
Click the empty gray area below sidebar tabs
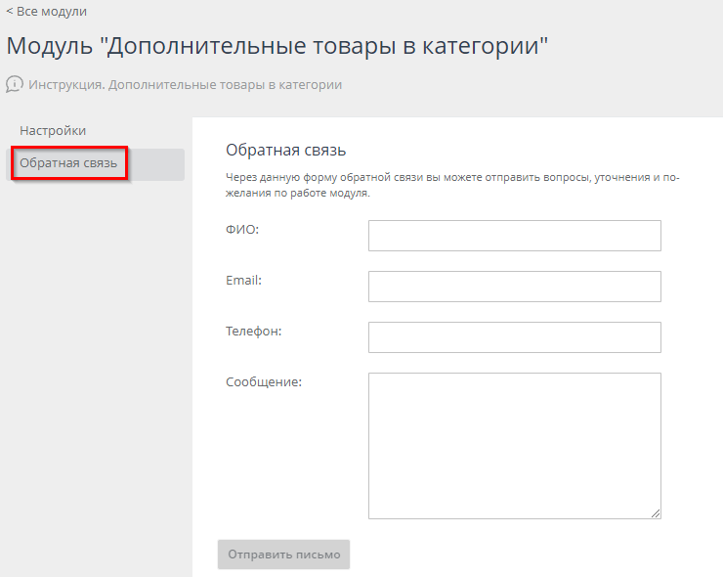[x=96, y=372]
